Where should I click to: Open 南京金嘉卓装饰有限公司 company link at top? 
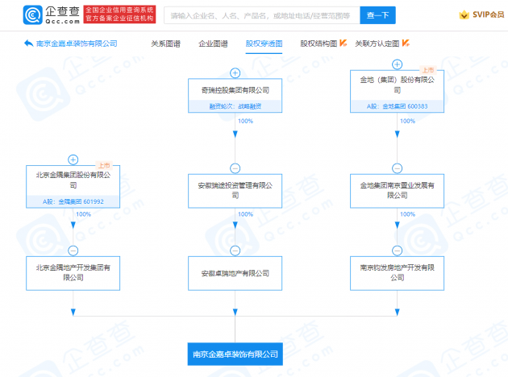tap(77, 43)
